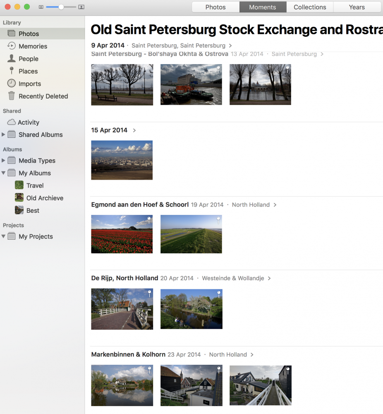
Task: Click the Memories label in sidebar
Action: [x=33, y=46]
